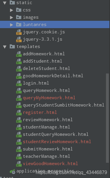Click the studentQueryHomework.html file icon
The image size is (110, 178).
click(19, 134)
